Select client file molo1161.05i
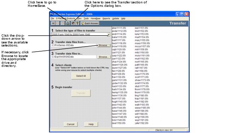Screen dimensions: 236x133 pos(142,56)
